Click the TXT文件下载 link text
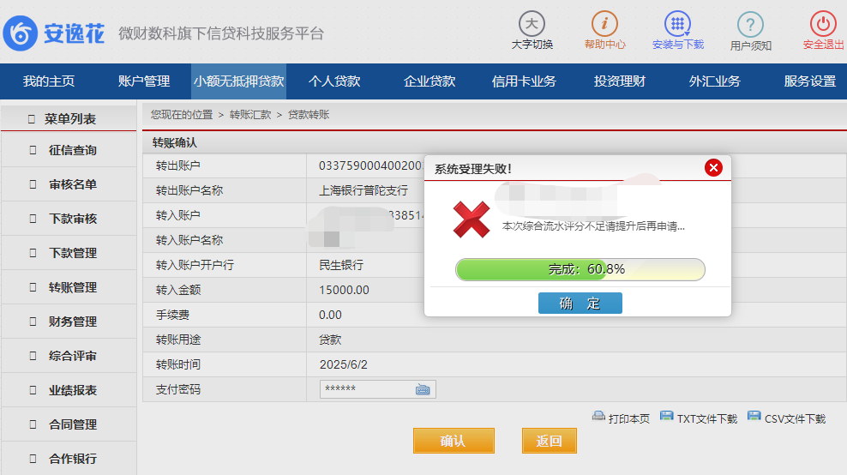 [x=707, y=418]
